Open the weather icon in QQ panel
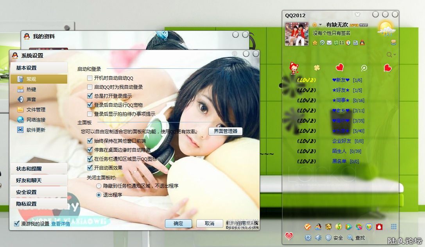Screen dimensions: 425x247 [x=386, y=28]
